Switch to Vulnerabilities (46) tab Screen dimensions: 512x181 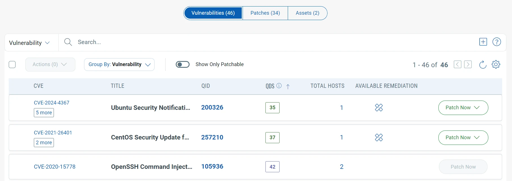(x=213, y=13)
